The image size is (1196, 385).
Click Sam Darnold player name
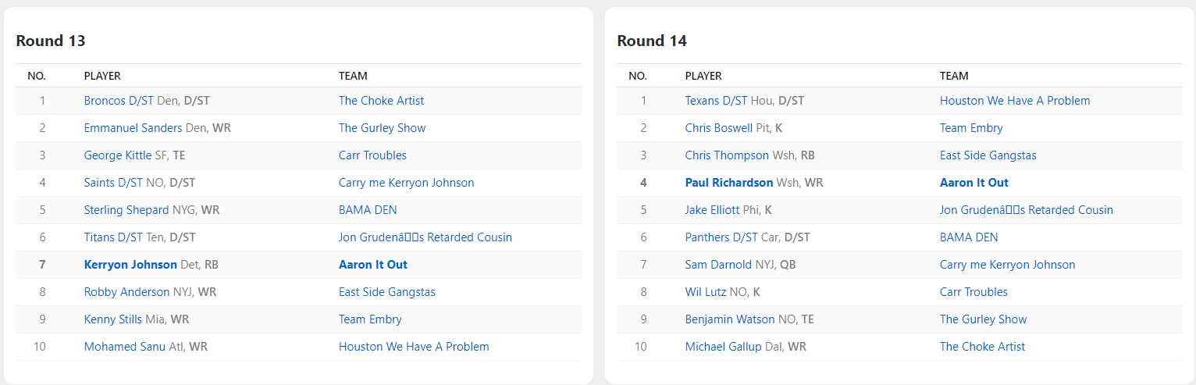tap(718, 265)
